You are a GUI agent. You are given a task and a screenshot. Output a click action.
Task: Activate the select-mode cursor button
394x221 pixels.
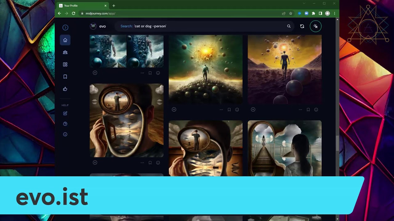pos(316,26)
